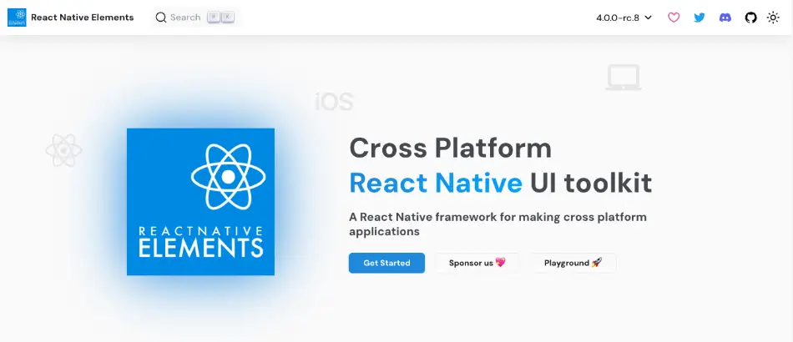793x342 pixels.
Task: Click the Playground button
Action: (x=573, y=263)
